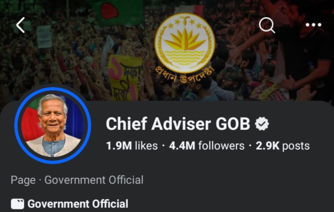Show the 2.9K posts count
Screen dimensions: 334x212
pyautogui.click(x=282, y=146)
